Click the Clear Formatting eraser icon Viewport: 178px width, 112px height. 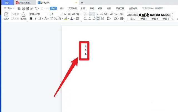(73, 14)
